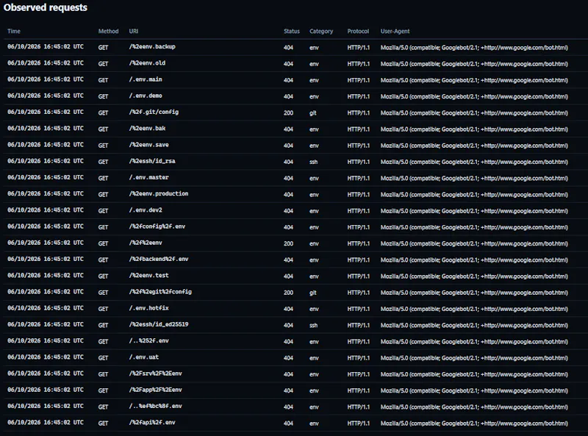The width and height of the screenshot is (588, 436).
Task: Click Googlebot user-agent in /%2eenv.backup row
Action: pos(474,48)
